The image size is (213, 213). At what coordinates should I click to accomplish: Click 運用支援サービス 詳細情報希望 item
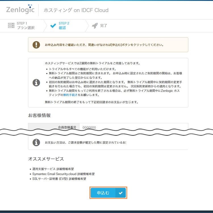[53, 169]
